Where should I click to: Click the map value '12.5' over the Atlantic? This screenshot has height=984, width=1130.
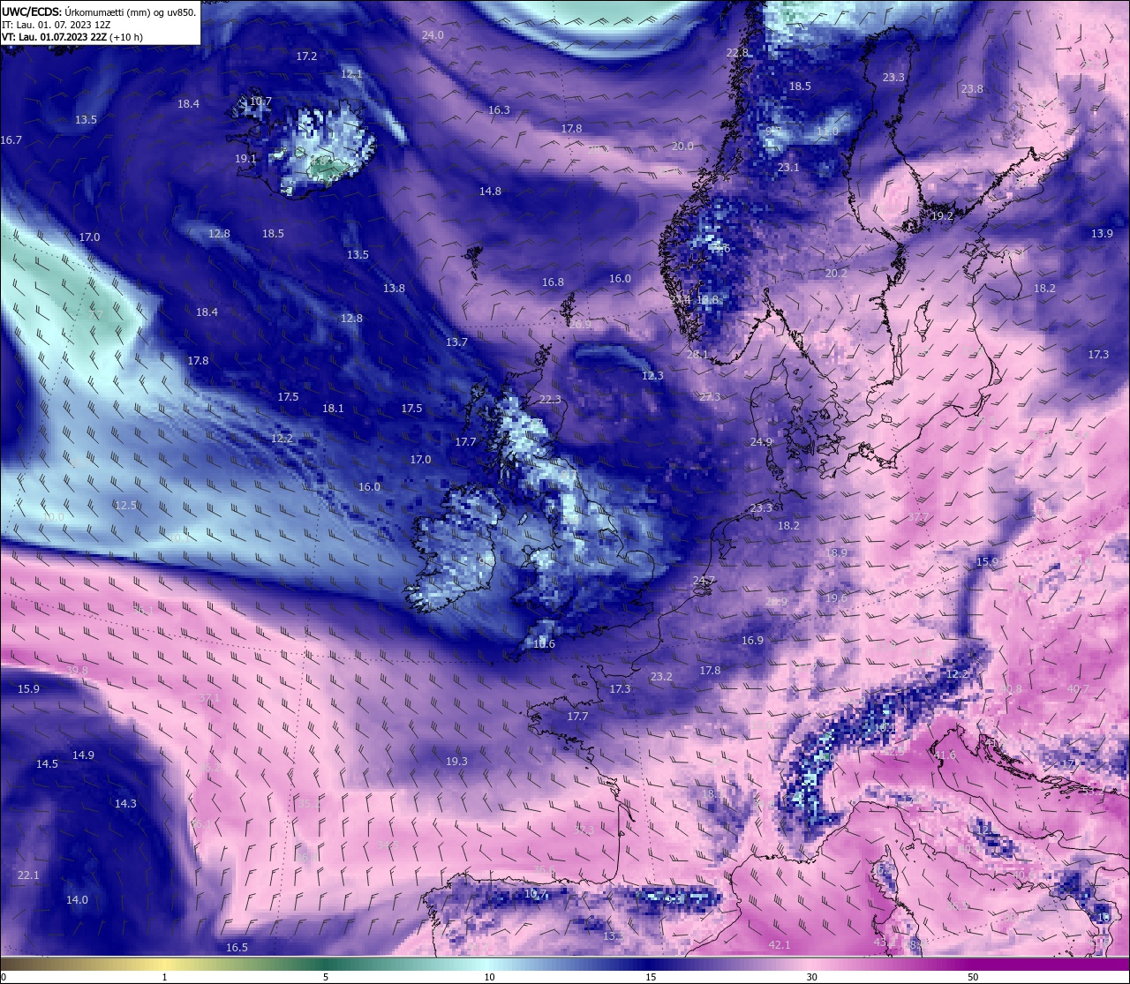coord(125,506)
